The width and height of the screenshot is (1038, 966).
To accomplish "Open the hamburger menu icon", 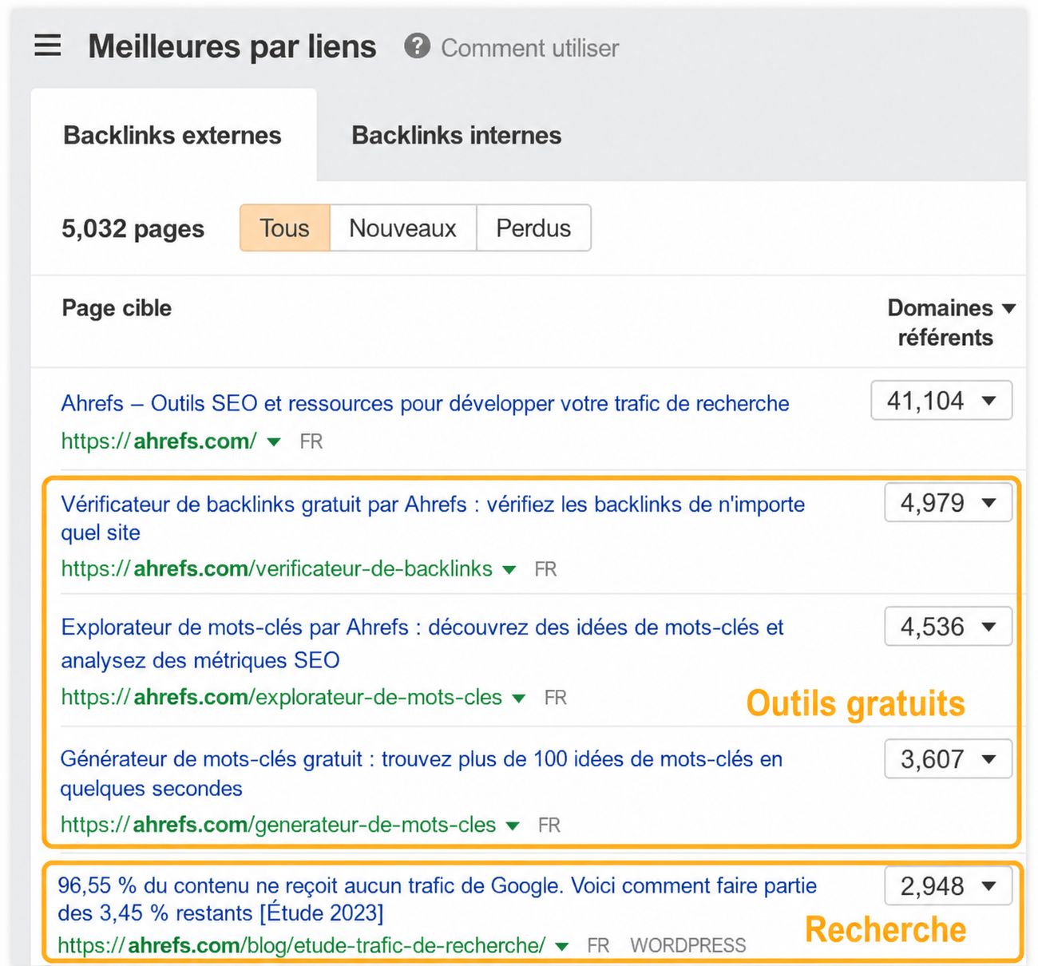I will pos(48,46).
